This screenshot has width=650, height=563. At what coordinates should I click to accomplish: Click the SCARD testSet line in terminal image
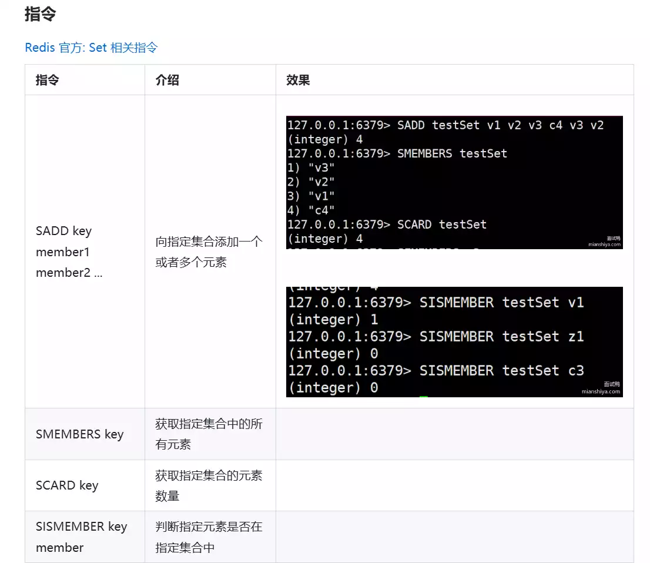[387, 224]
